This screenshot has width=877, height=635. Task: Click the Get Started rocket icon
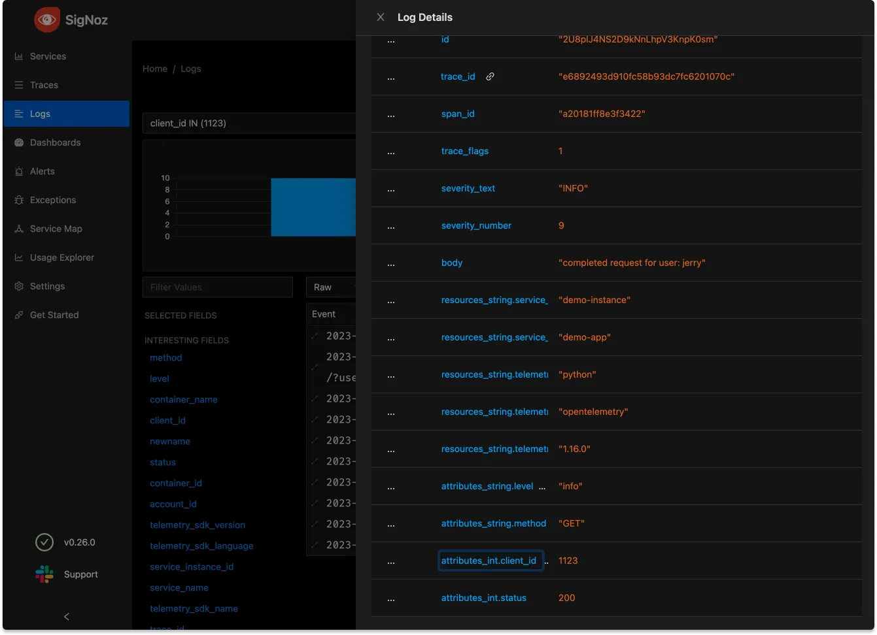point(19,315)
